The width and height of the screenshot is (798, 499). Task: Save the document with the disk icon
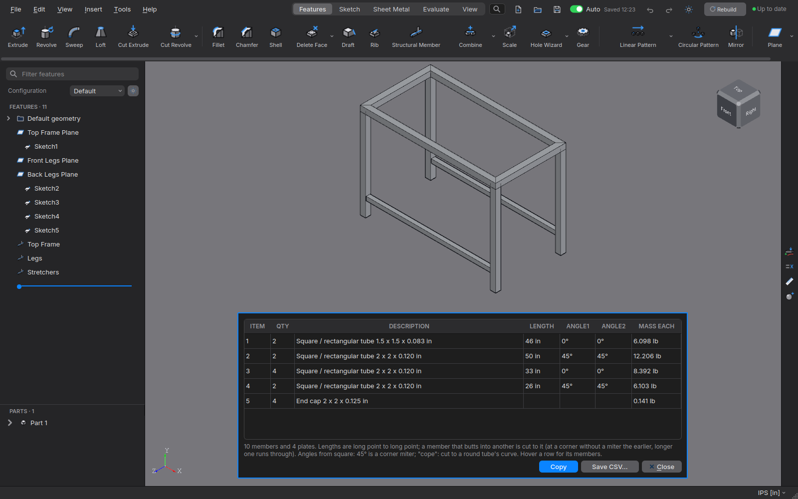557,9
